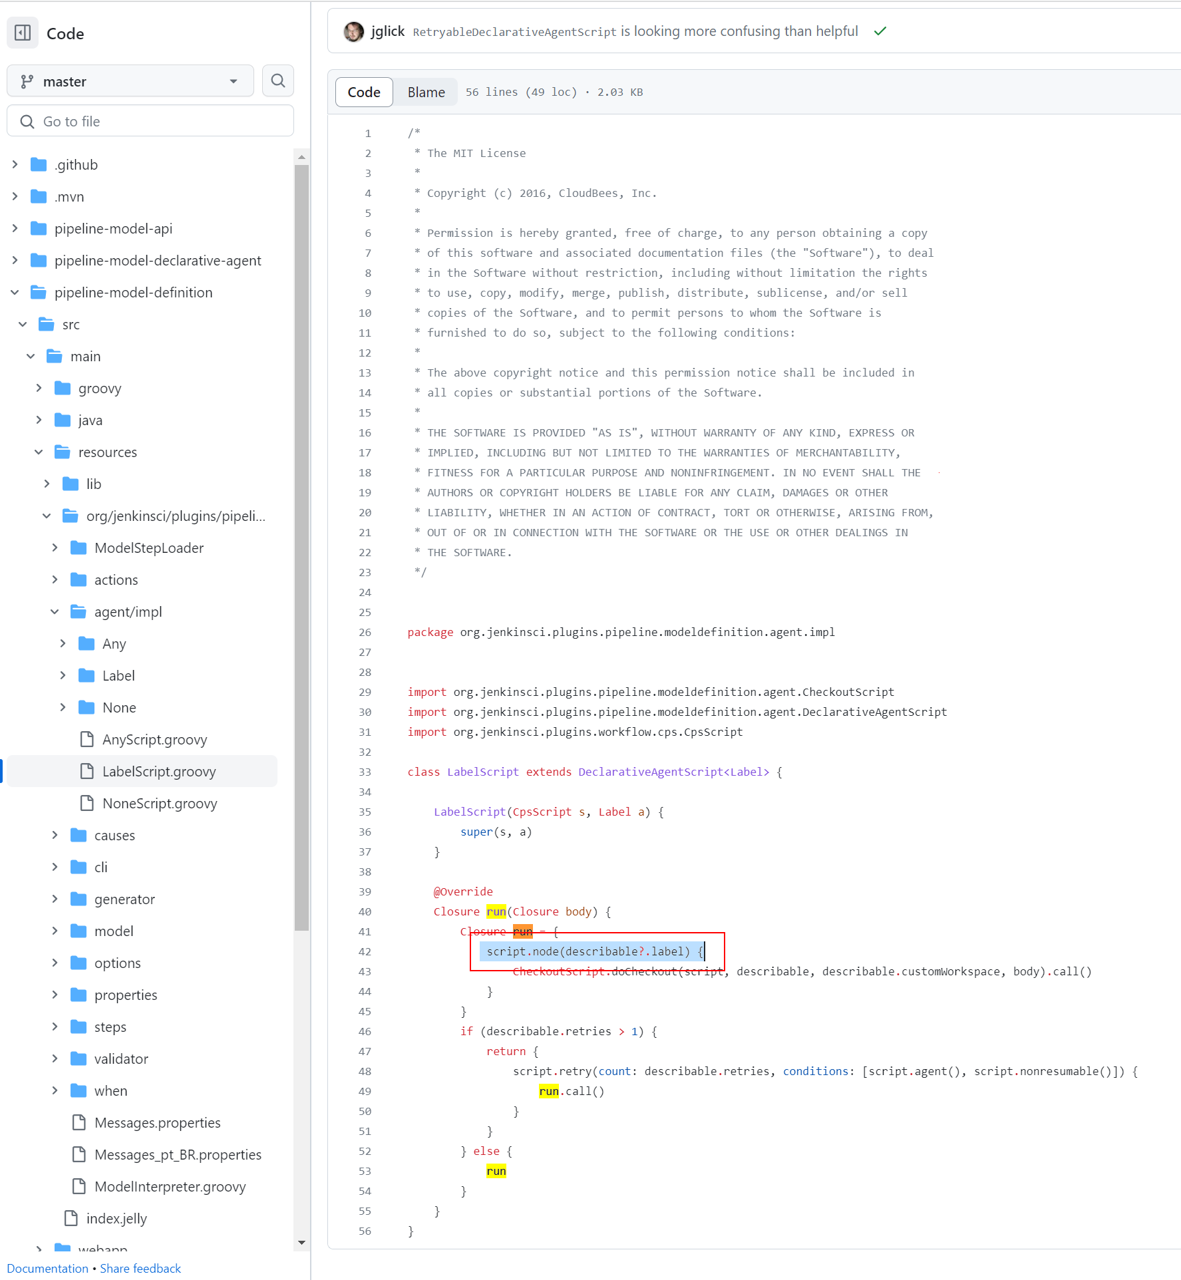Image resolution: width=1181 pixels, height=1280 pixels.
Task: Click the green commit status checkmark
Action: pyautogui.click(x=880, y=31)
